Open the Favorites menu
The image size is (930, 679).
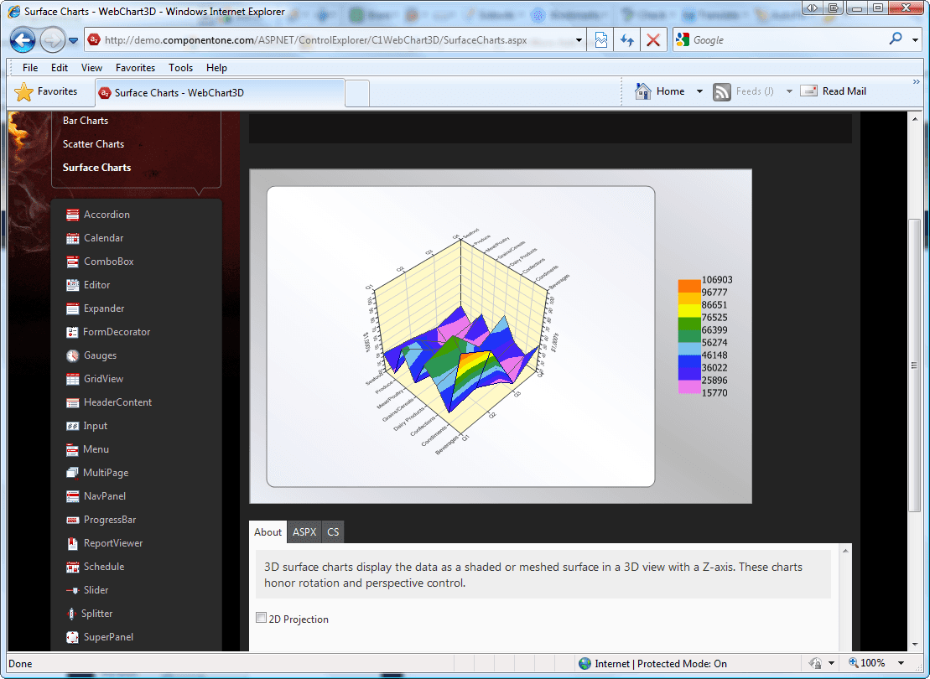pyautogui.click(x=135, y=68)
